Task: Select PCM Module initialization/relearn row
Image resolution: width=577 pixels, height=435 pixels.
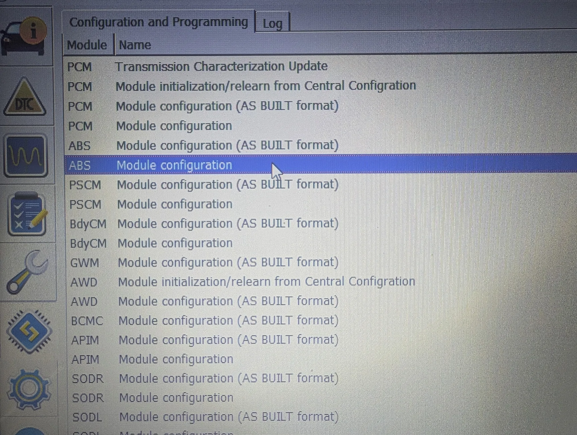Action: click(320, 86)
